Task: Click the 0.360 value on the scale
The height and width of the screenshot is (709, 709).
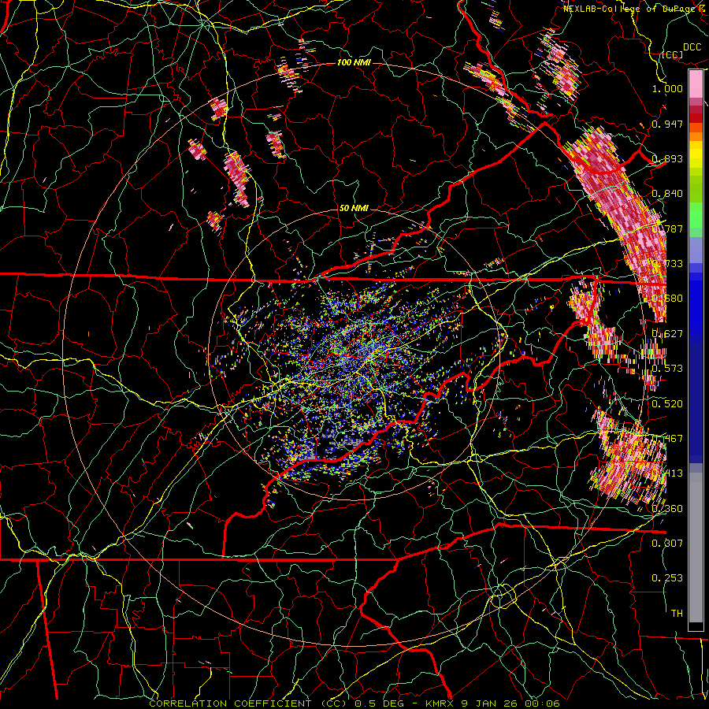Action: point(667,509)
